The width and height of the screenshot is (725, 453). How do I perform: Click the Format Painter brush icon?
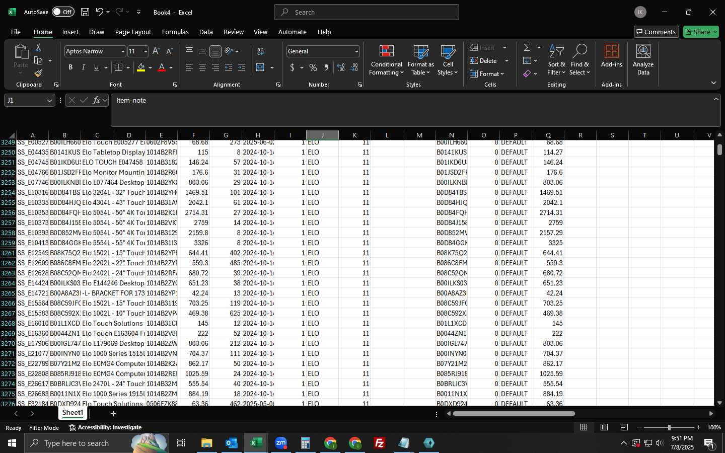[x=38, y=73]
